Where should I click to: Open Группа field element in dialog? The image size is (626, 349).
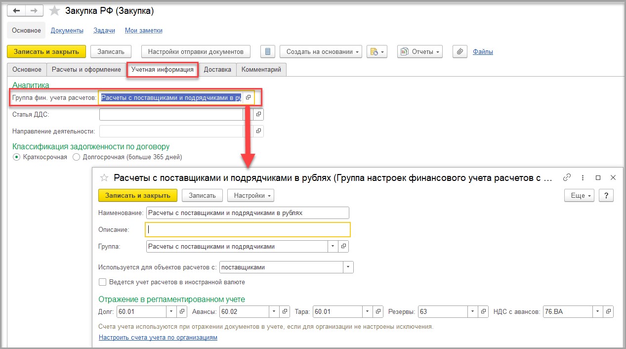click(x=344, y=246)
